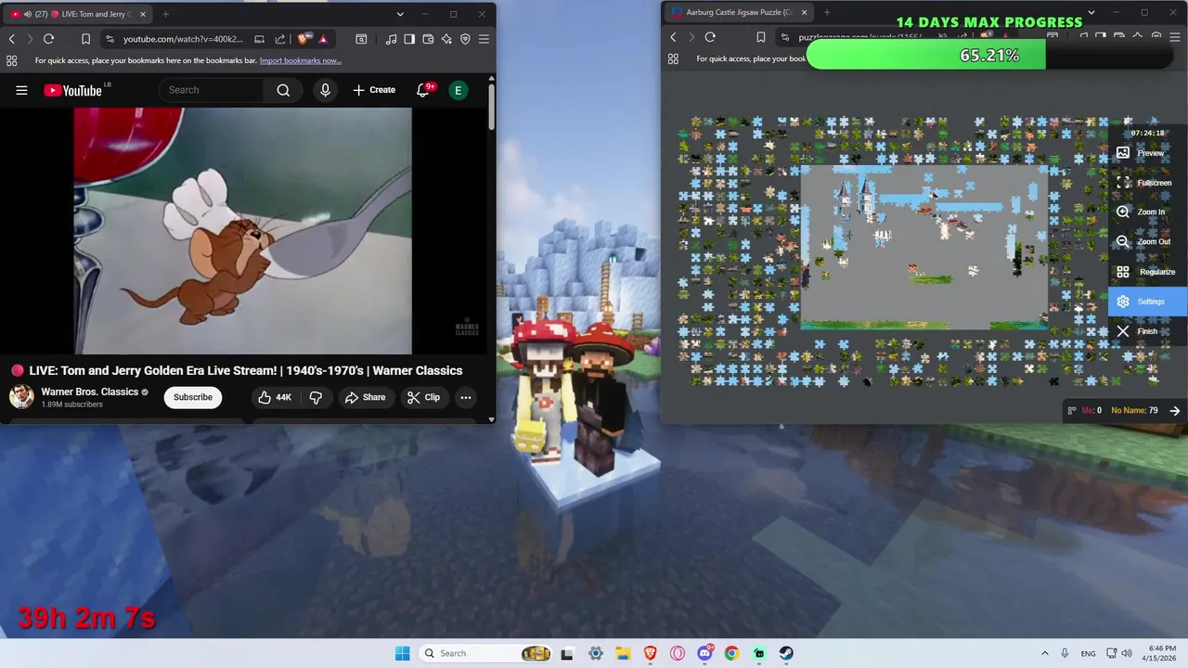Click the YouTube Create button
1188x668 pixels.
pos(374,90)
